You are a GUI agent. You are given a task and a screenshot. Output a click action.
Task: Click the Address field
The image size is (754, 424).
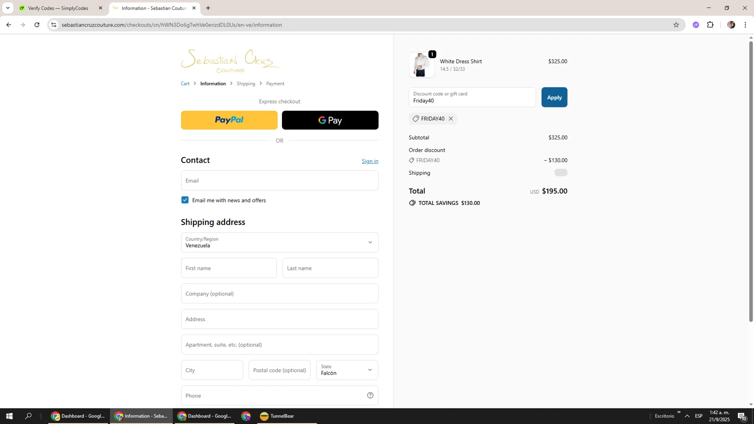tap(279, 319)
